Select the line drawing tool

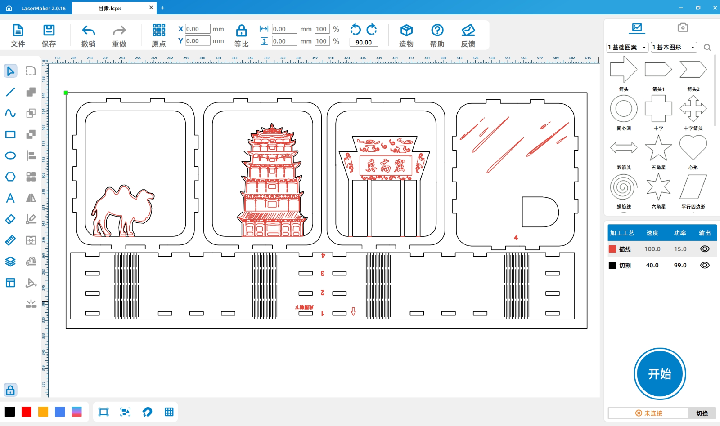click(10, 92)
